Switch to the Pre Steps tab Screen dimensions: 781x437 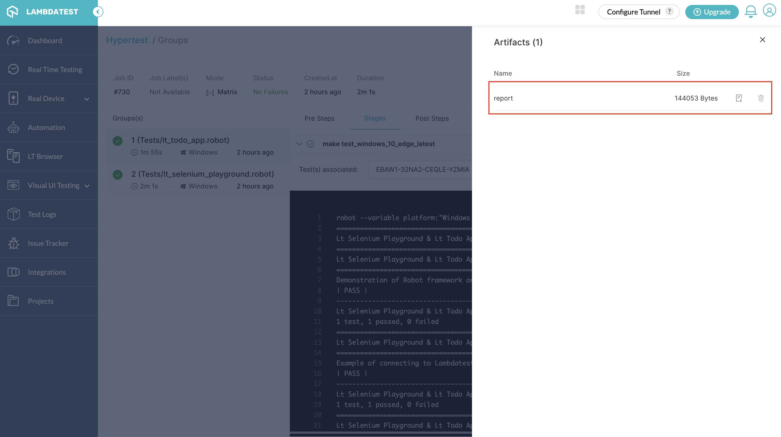point(319,119)
